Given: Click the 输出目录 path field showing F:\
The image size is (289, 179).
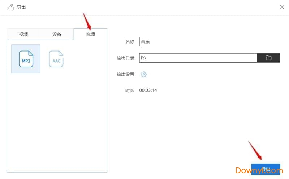Looking at the screenshot, I should pos(198,58).
